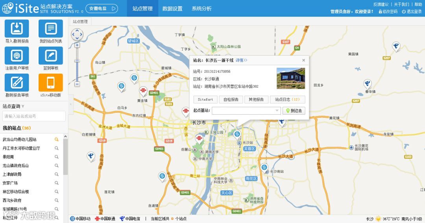Click the China Mobile marker near 长沙南站
This screenshot has width=425, height=223.
click(x=264, y=168)
